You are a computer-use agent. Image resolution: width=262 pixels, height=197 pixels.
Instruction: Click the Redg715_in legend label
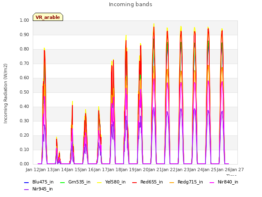[x=190, y=182]
